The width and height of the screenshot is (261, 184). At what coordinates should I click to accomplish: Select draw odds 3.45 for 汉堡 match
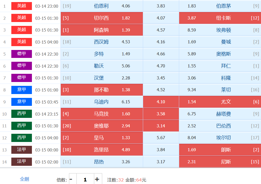(x=161, y=78)
